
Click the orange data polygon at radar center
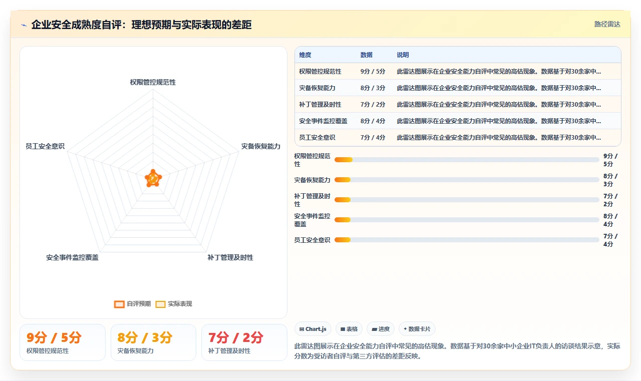pyautogui.click(x=153, y=178)
